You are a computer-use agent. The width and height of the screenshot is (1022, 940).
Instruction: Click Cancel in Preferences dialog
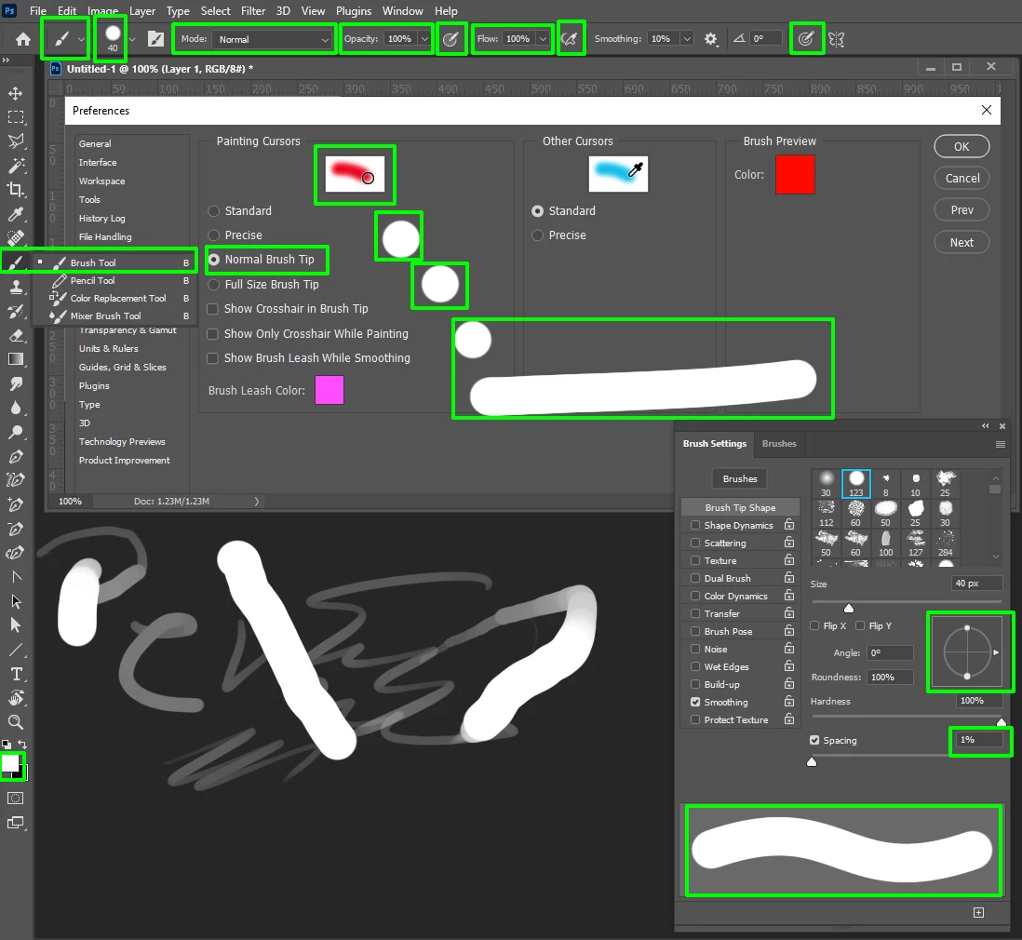(961, 178)
